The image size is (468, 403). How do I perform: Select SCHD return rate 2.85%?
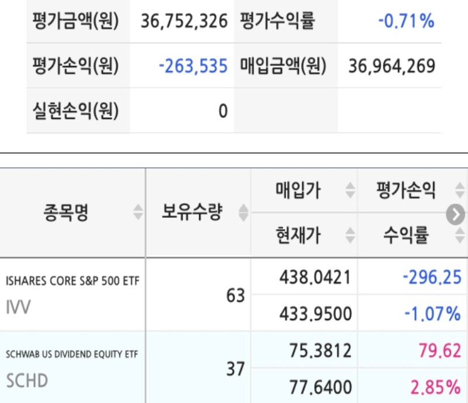pyautogui.click(x=435, y=387)
